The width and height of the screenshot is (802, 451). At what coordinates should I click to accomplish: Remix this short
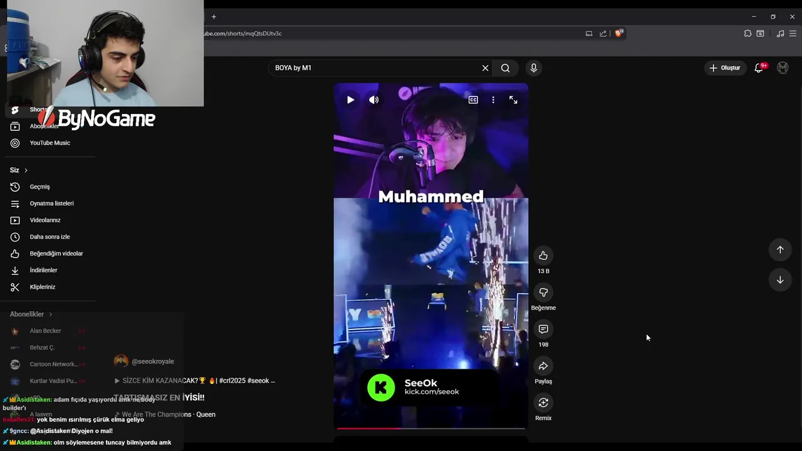coord(543,402)
